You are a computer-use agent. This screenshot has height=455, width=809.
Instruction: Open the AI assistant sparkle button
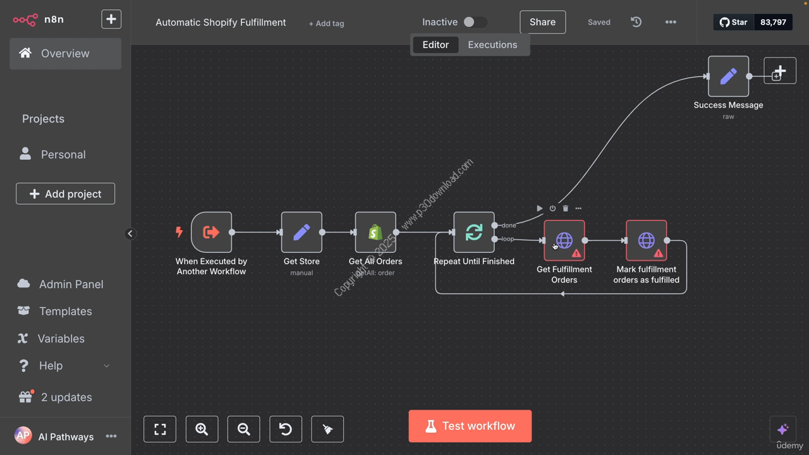(782, 429)
